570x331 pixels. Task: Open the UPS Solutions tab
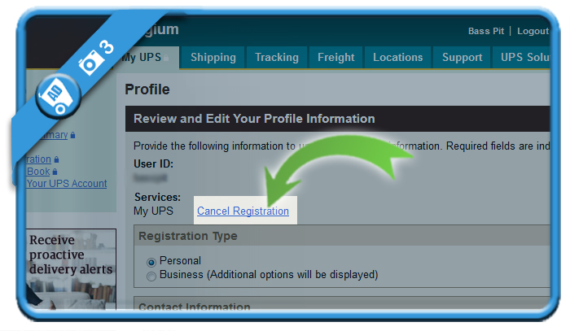[x=523, y=58]
